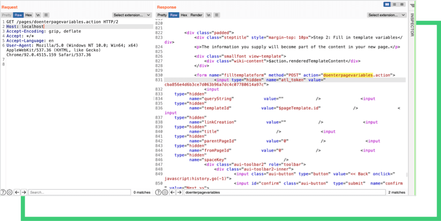This screenshot has width=441, height=221.
Task: Click highlighted doenterpagevariables in form action
Action: tap(348, 75)
